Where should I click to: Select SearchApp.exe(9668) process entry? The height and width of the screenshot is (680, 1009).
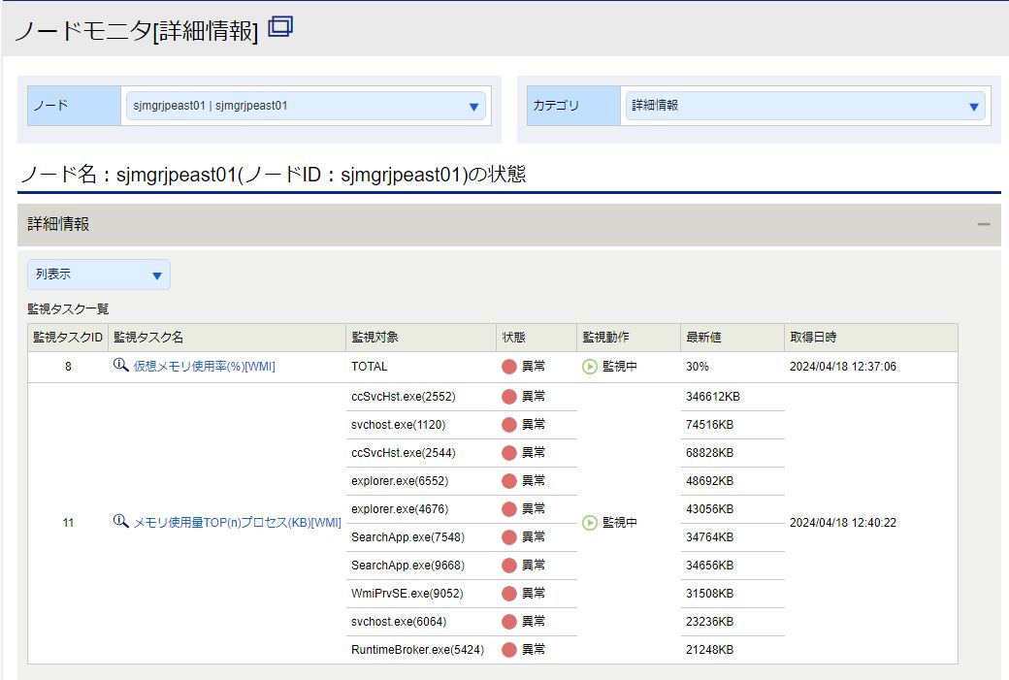(408, 566)
